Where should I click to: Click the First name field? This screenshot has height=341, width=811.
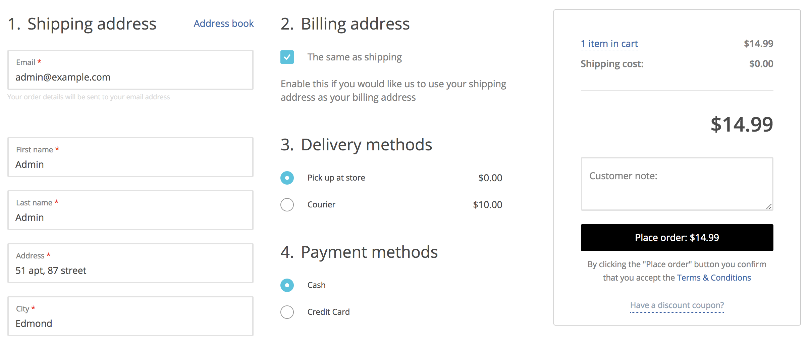tap(130, 164)
